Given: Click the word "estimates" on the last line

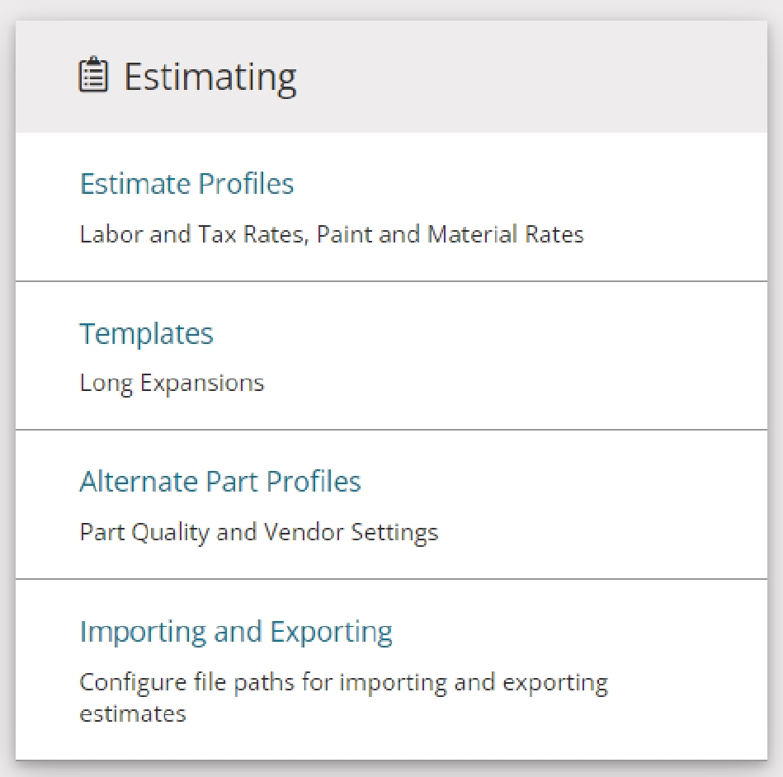Looking at the screenshot, I should (133, 713).
